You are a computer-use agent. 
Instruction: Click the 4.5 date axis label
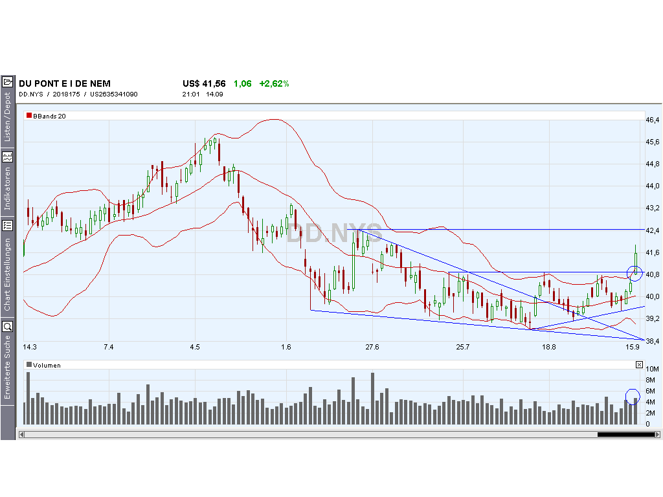[x=195, y=347]
